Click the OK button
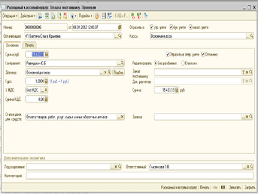The image size is (258, 195). 223,187
